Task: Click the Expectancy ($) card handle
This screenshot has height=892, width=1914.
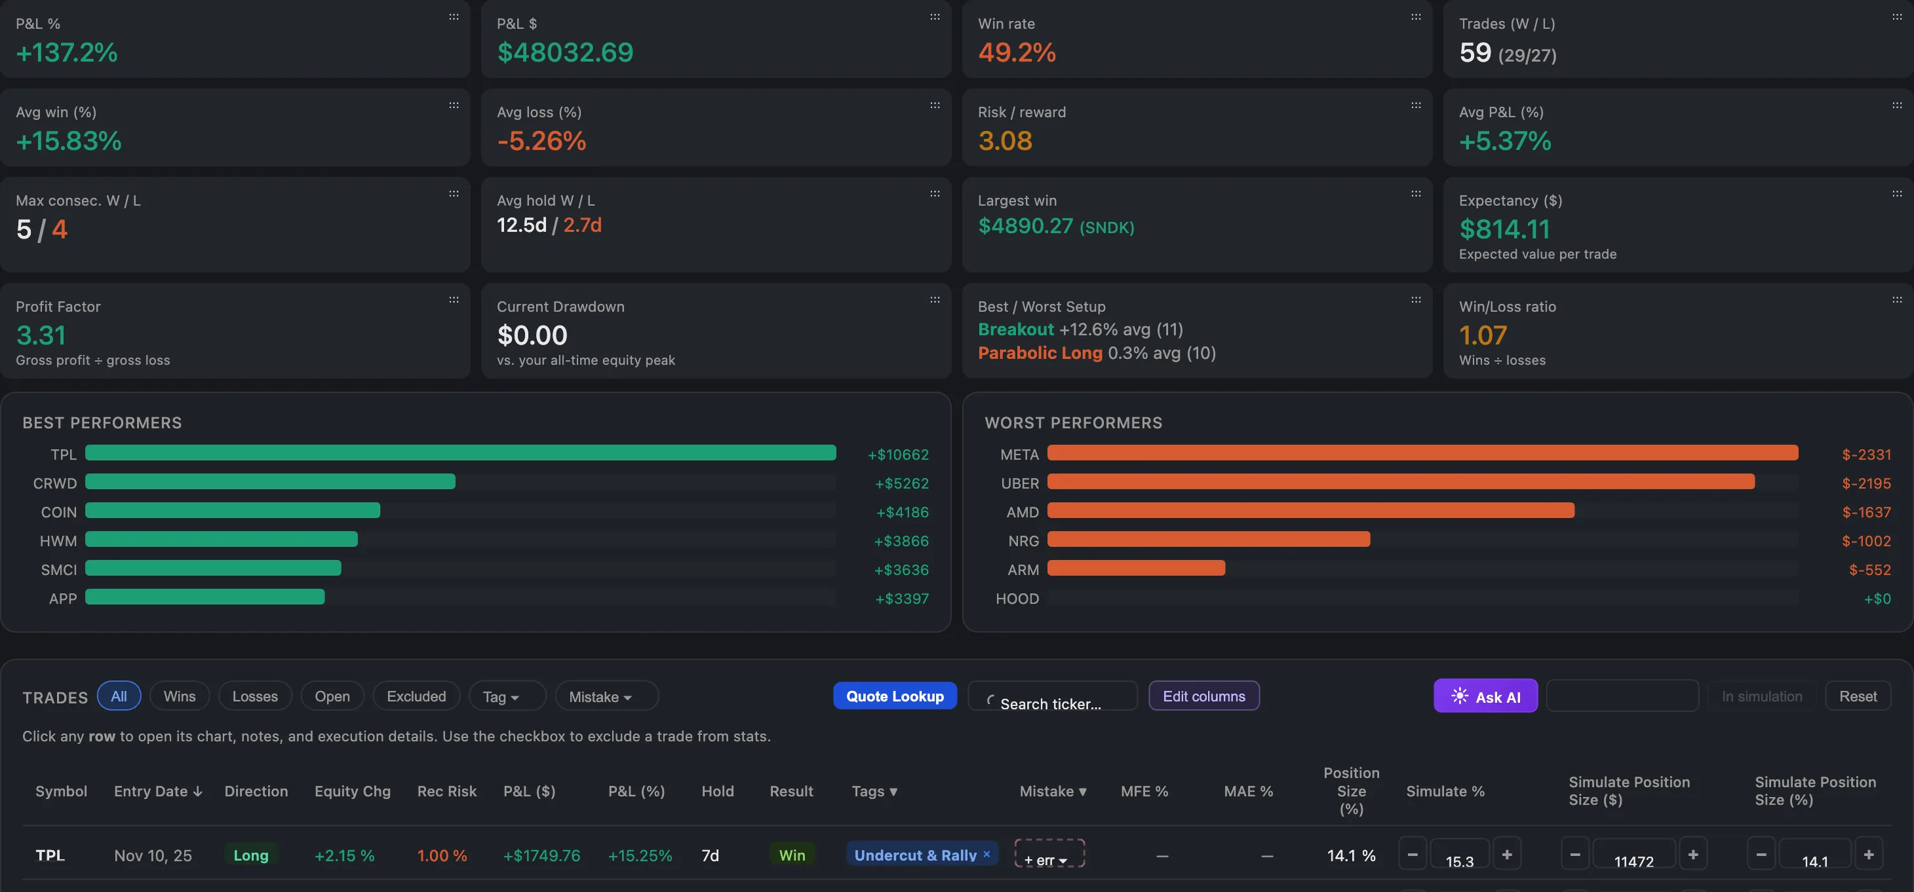Action: tap(1897, 194)
